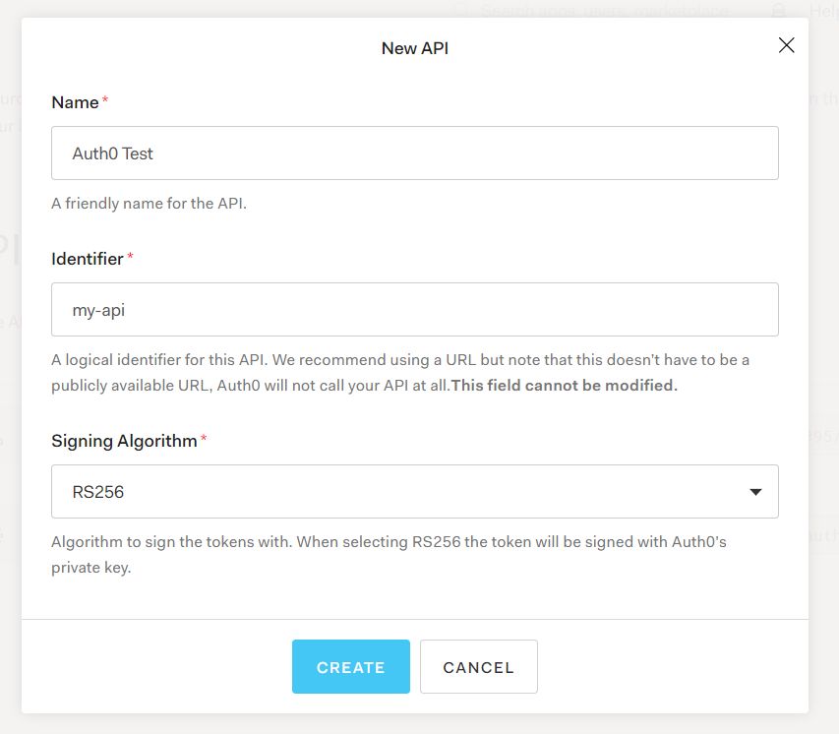Expand the Signing Algorithm caret arrow
This screenshot has height=734, width=839.
755,492
